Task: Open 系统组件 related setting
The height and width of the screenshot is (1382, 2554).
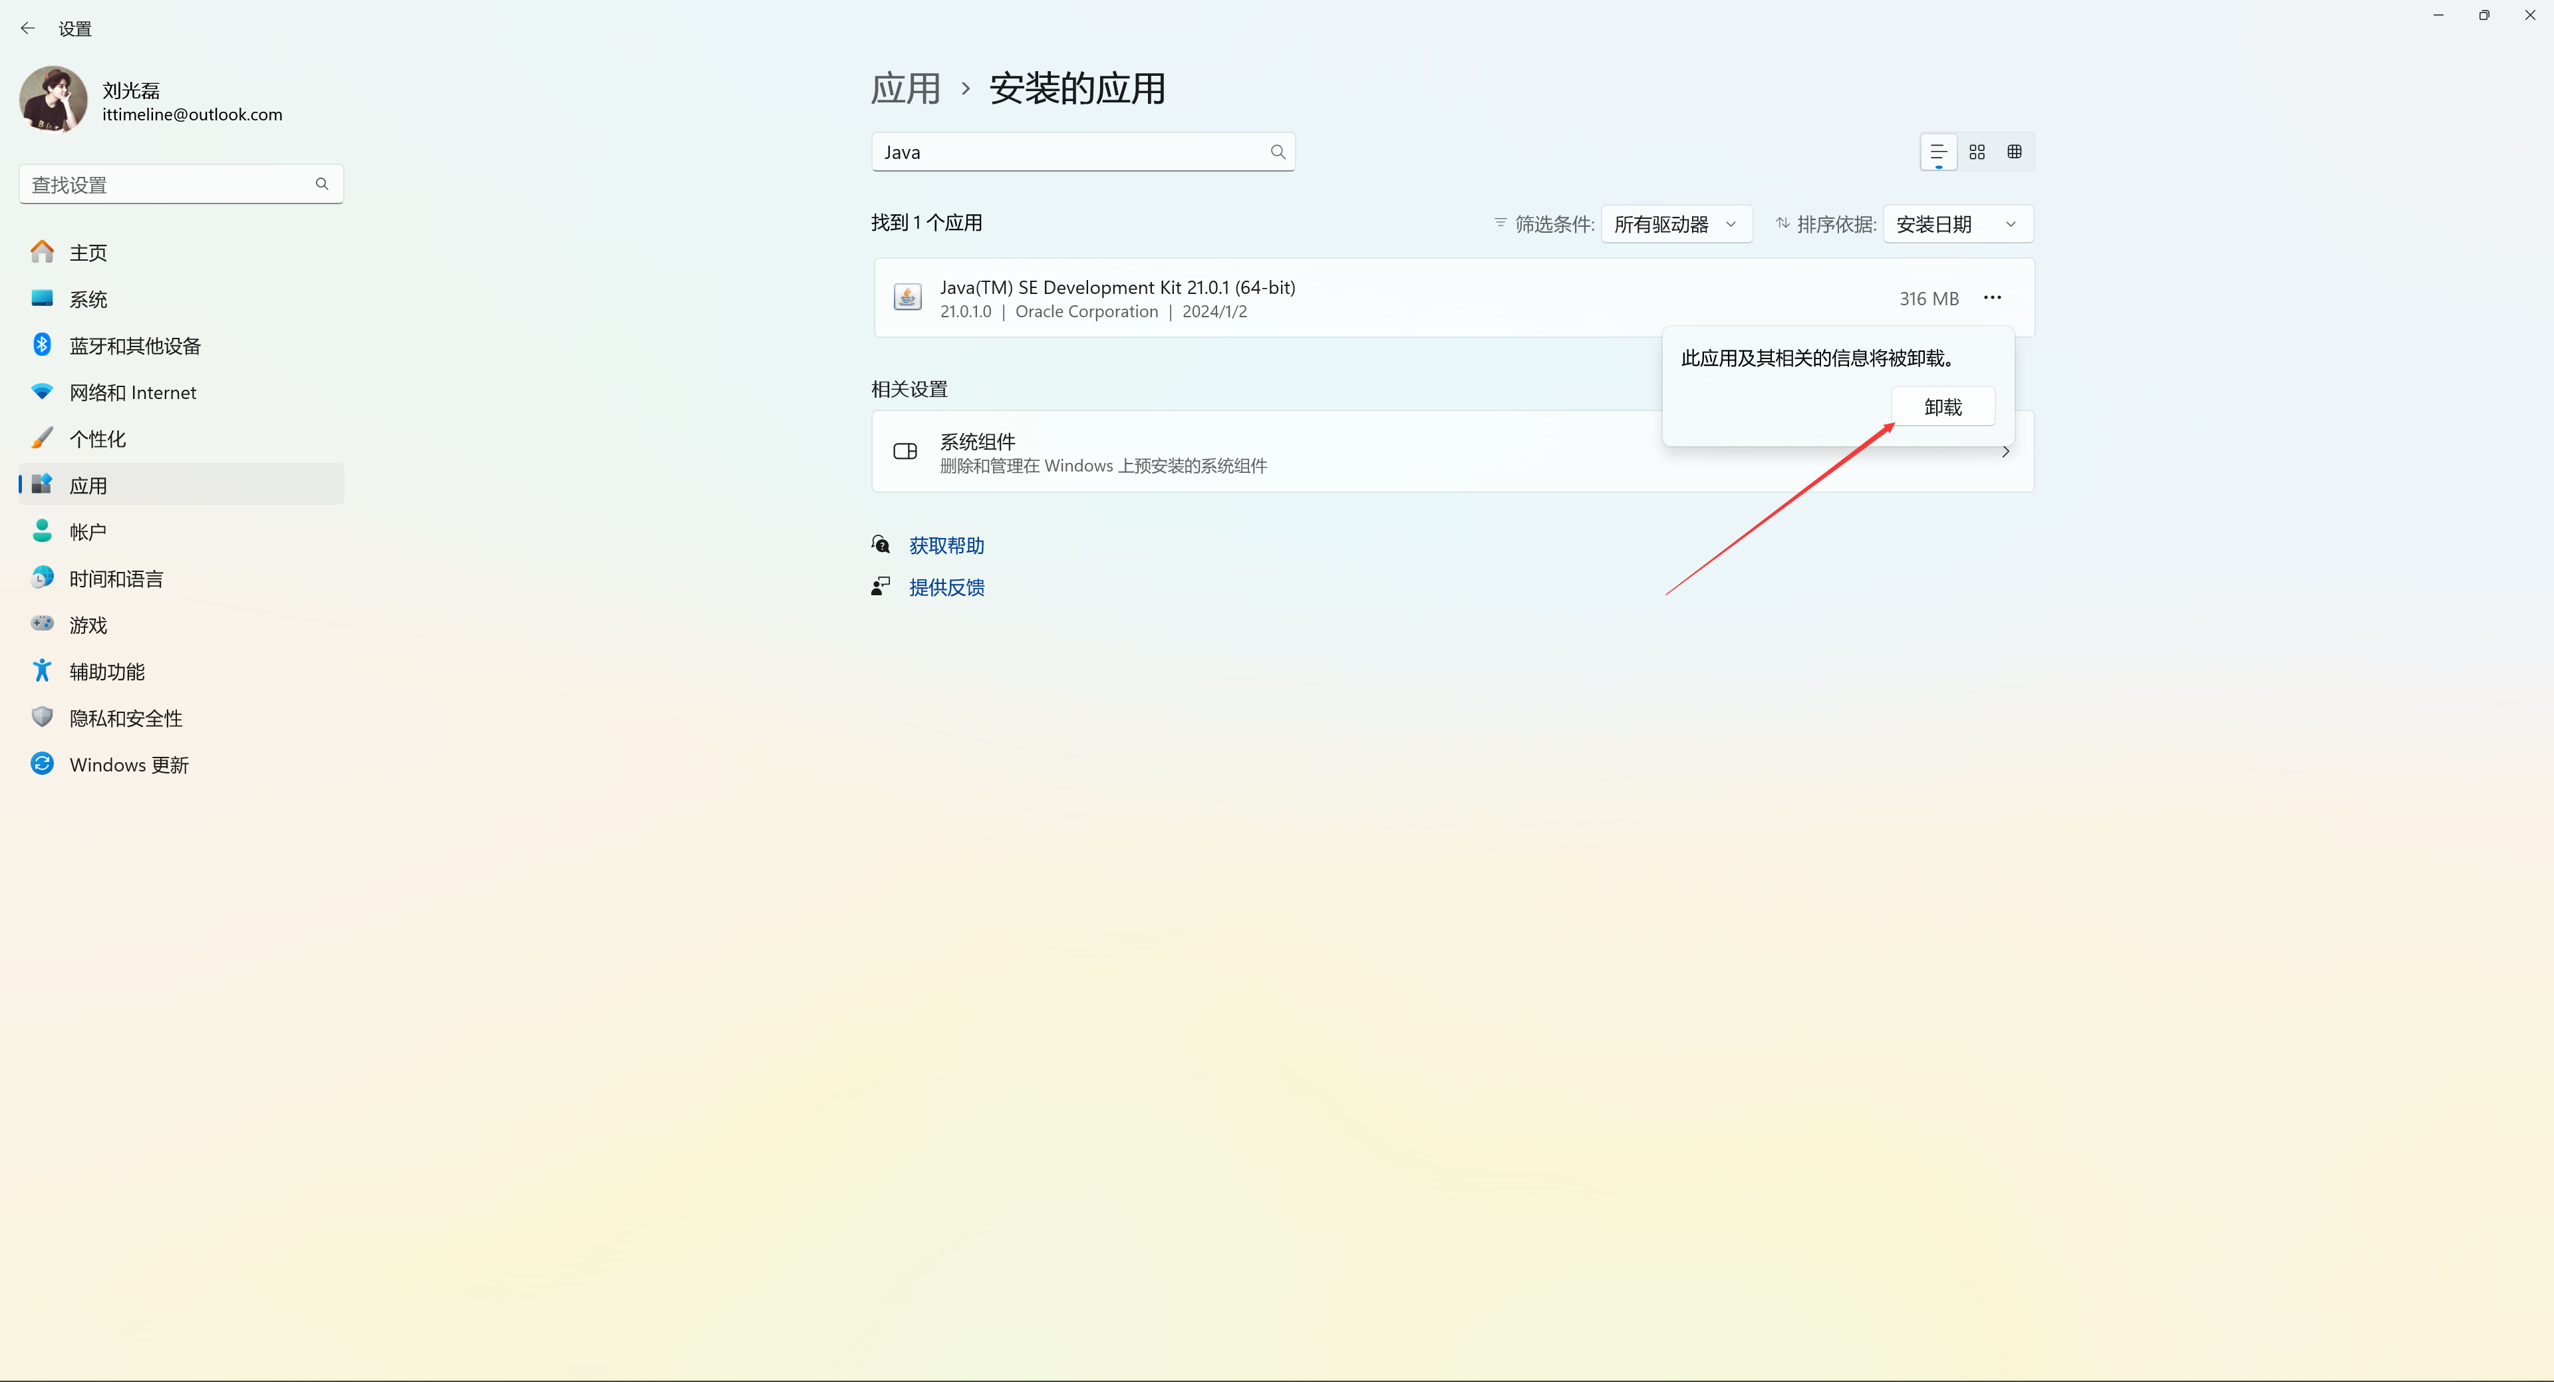Action: [x=1453, y=451]
